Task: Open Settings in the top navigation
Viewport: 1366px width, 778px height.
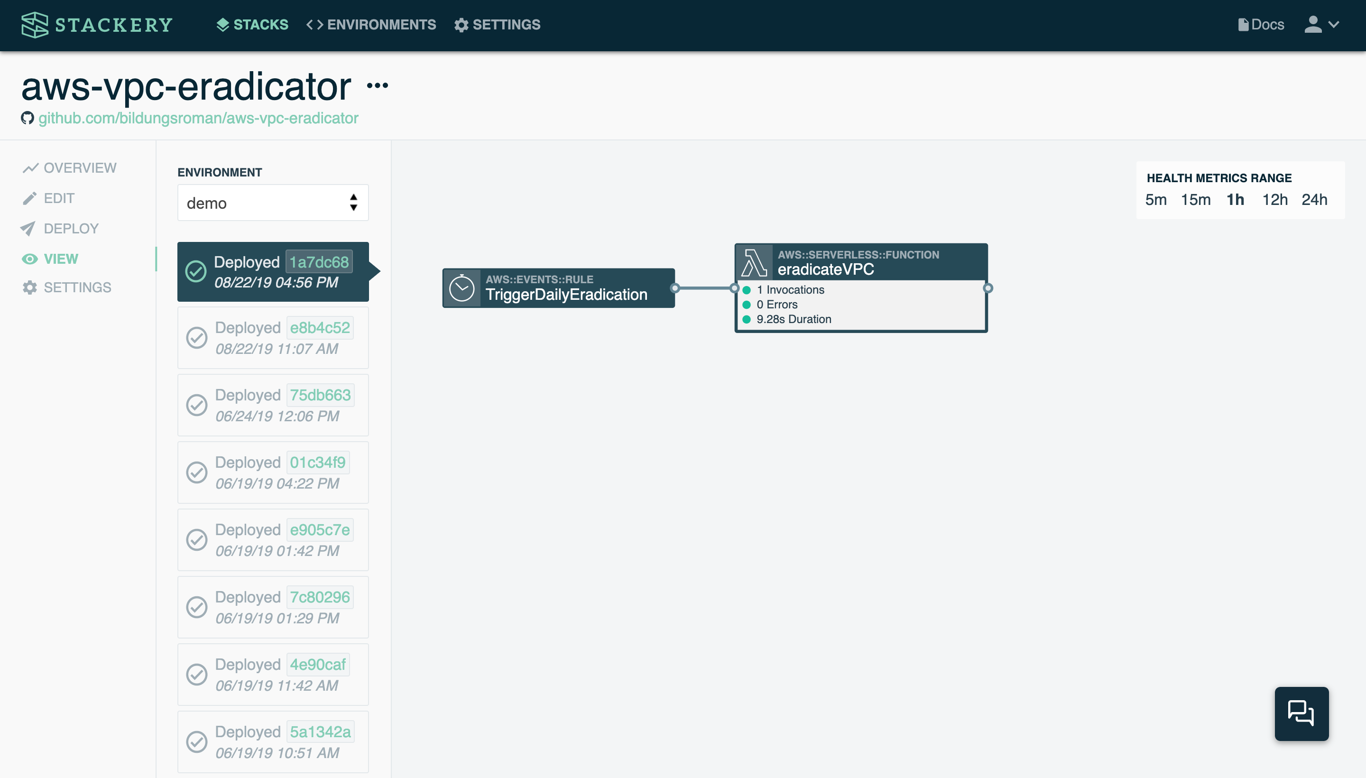Action: (x=498, y=25)
